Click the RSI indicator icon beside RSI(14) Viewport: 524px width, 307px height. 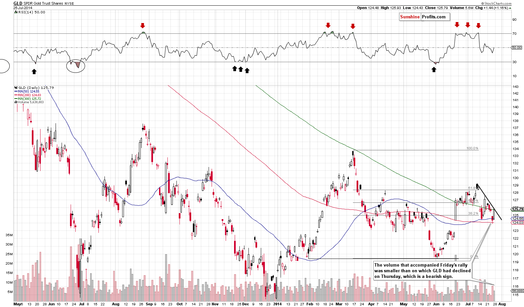coord(15,12)
